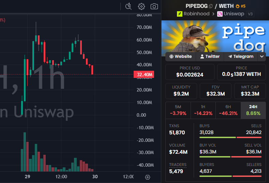
Task: Click the 30 date label on time axis
Action: point(95,177)
